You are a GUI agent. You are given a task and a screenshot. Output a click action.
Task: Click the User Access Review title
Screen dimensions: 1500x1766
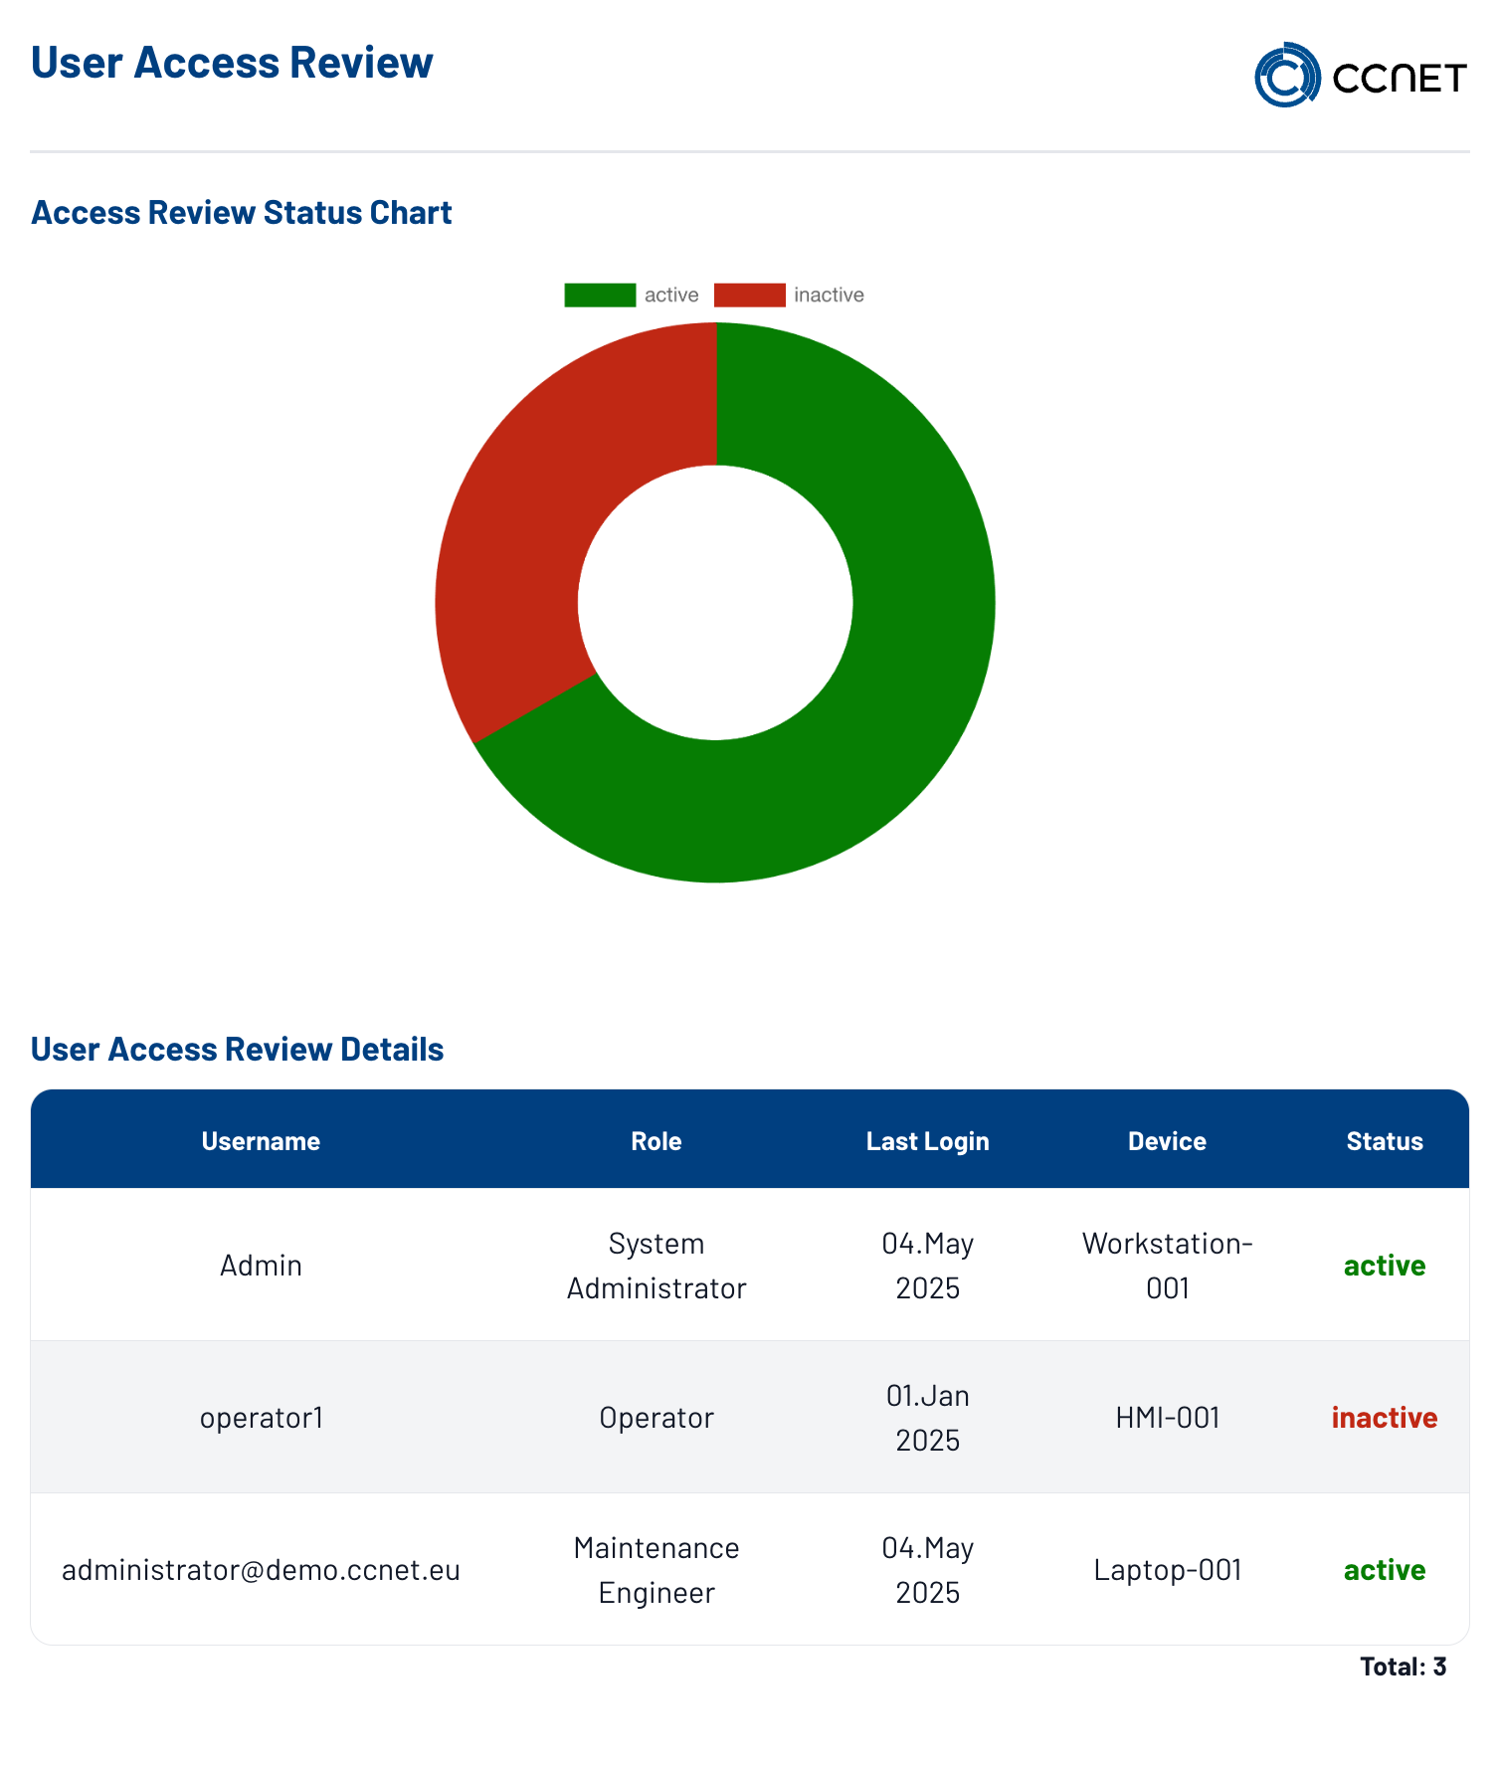(x=232, y=62)
